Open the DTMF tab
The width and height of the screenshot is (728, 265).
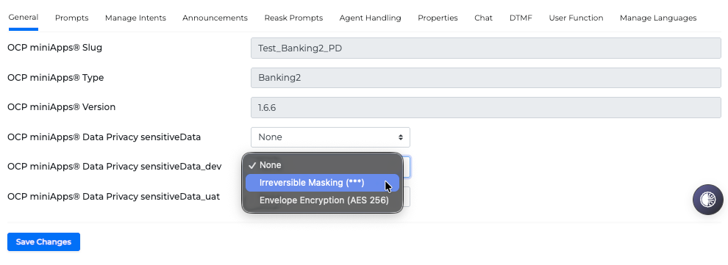tap(521, 18)
